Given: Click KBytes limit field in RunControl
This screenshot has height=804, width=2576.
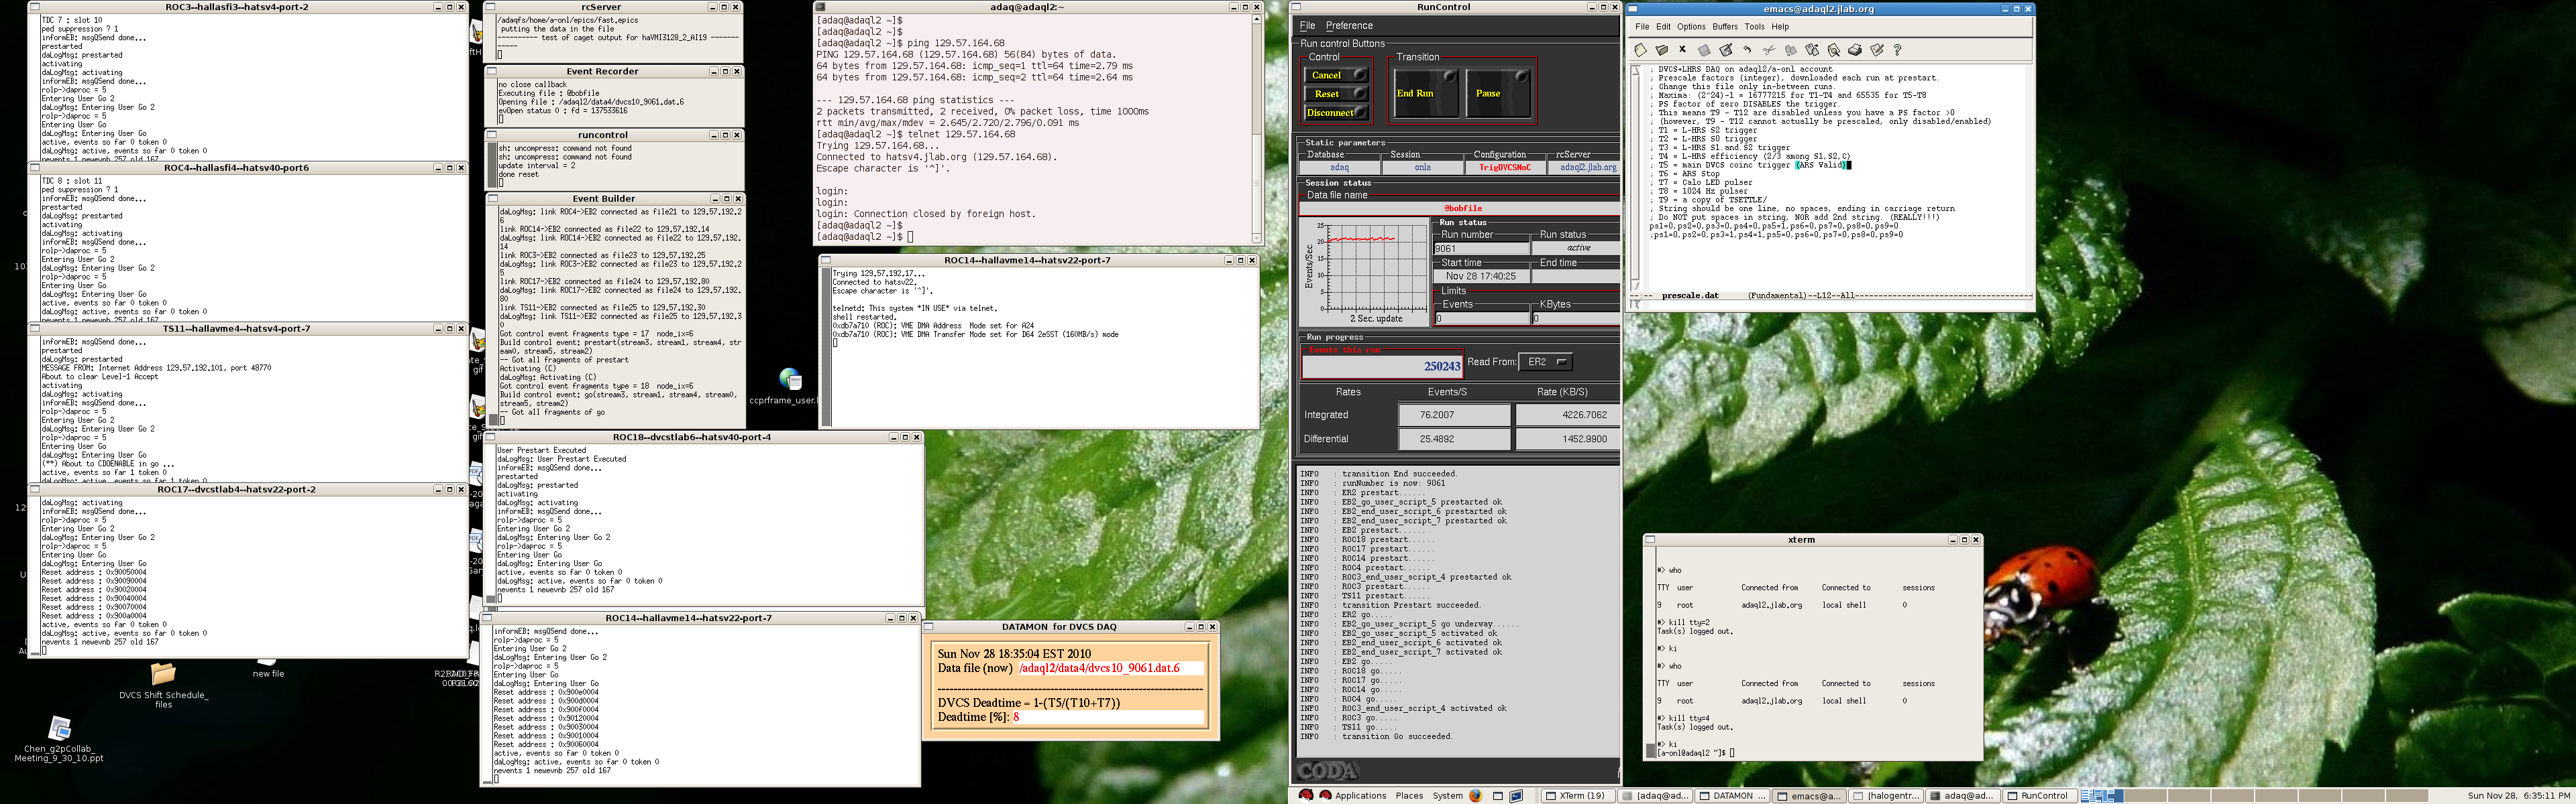Looking at the screenshot, I should click(x=1575, y=319).
